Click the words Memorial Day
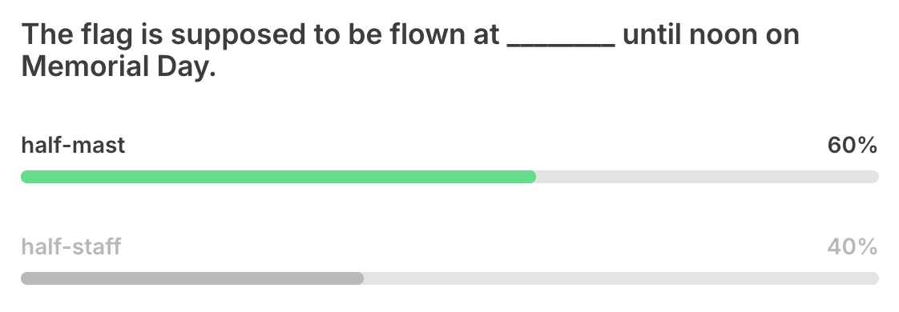Viewport: 899px width, 312px height. point(119,67)
